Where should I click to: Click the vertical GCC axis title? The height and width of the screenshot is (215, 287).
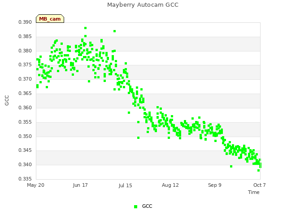[7, 100]
